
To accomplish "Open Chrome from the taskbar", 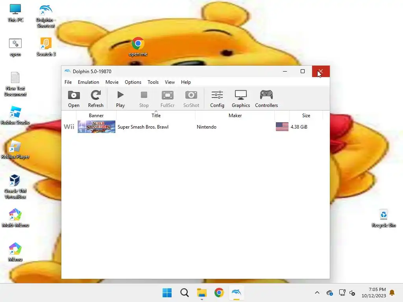I will click(219, 293).
